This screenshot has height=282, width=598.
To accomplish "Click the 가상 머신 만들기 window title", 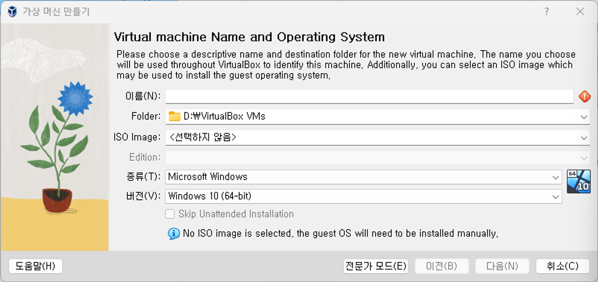I will 56,12.
